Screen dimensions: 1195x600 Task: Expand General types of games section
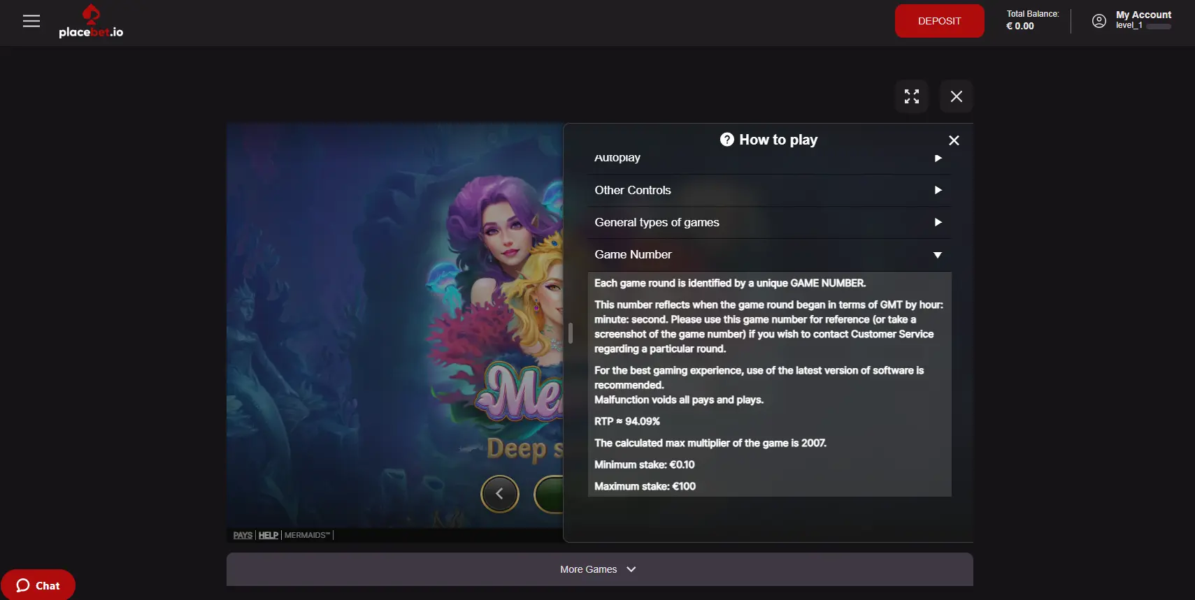click(x=769, y=222)
